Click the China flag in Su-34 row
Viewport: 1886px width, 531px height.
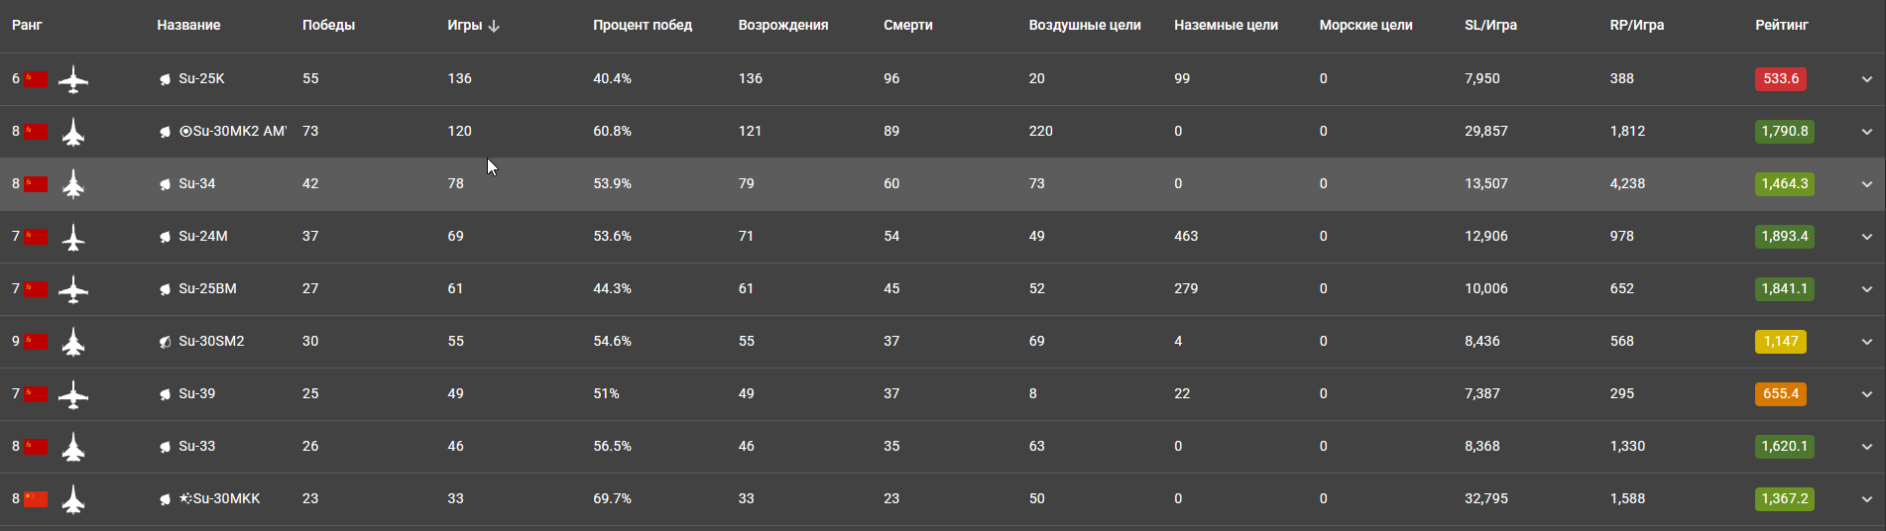pos(37,184)
